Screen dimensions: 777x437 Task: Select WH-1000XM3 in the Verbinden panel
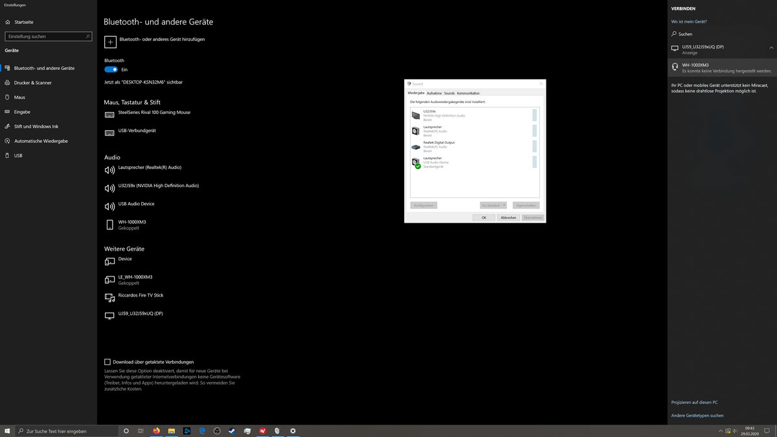click(719, 67)
